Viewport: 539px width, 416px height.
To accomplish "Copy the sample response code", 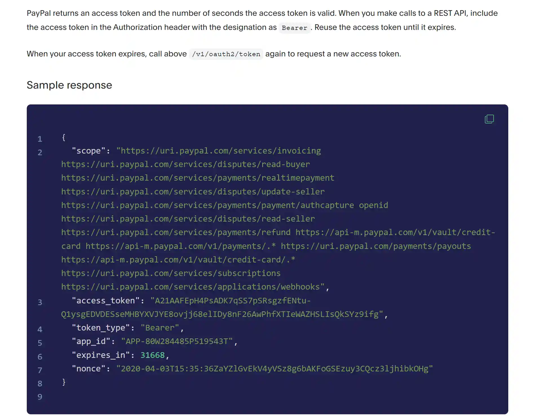I will (x=489, y=119).
